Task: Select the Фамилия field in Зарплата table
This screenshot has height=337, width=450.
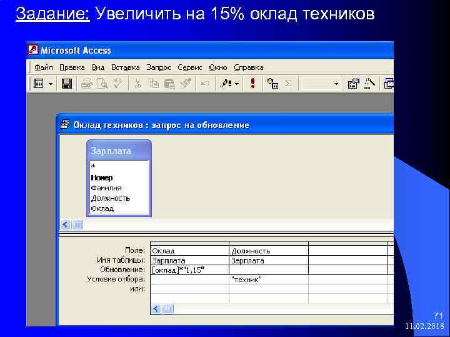Action: [119, 188]
